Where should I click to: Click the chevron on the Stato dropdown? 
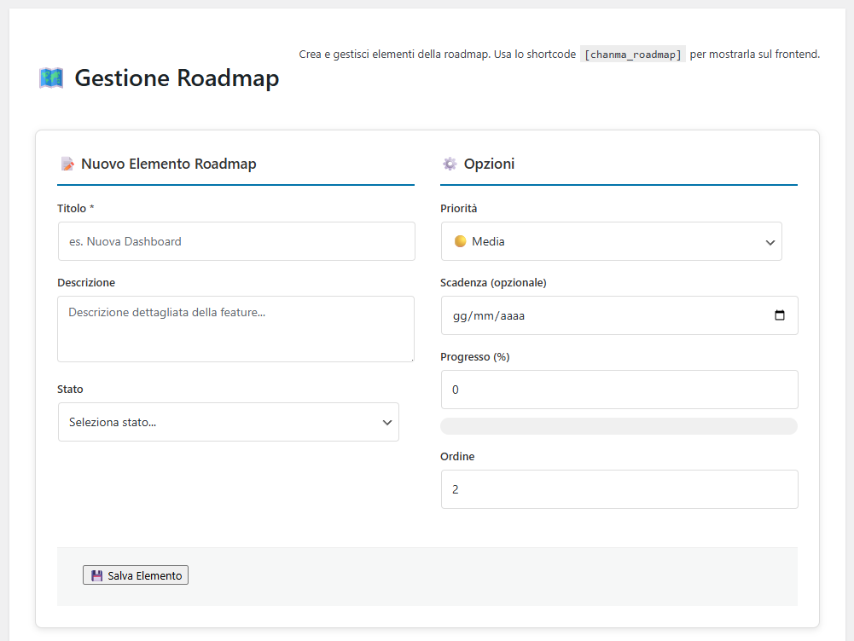coord(386,422)
